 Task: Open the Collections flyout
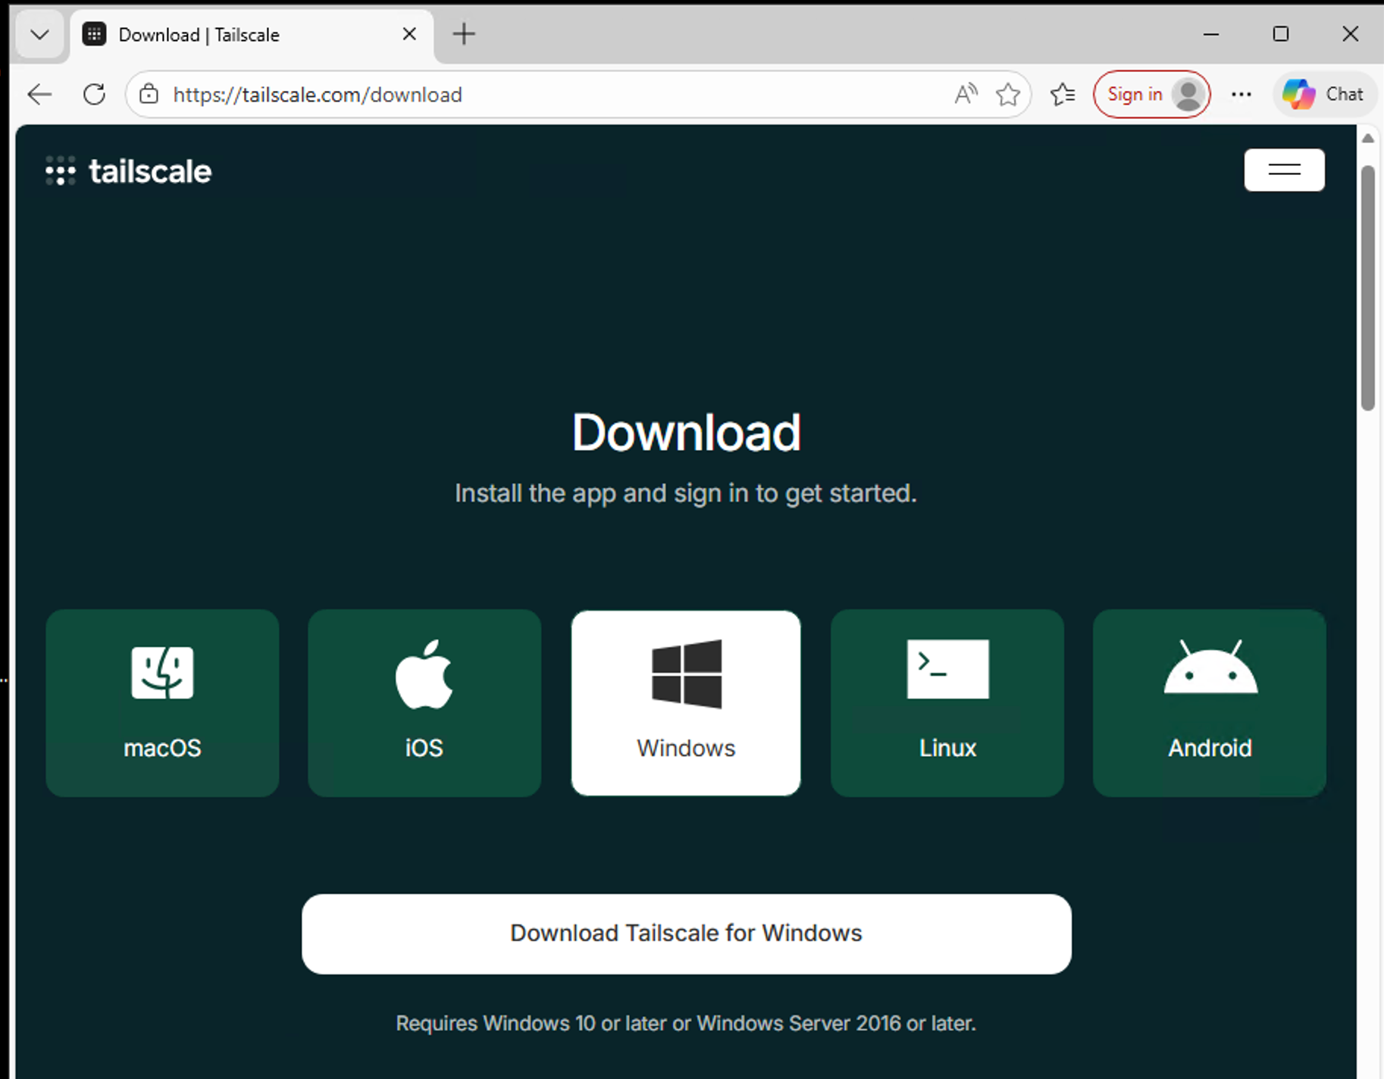pos(1063,94)
